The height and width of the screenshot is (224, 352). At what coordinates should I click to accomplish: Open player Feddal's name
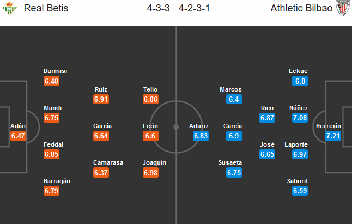point(54,144)
